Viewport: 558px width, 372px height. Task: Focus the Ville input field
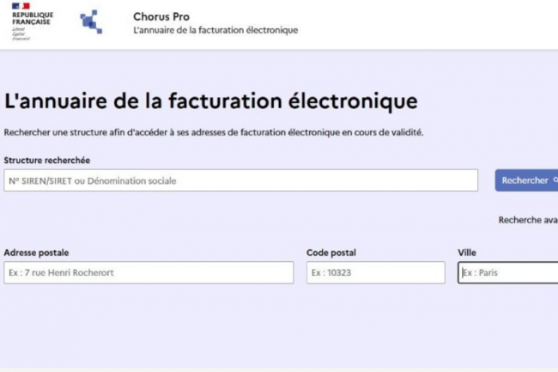[x=508, y=273]
